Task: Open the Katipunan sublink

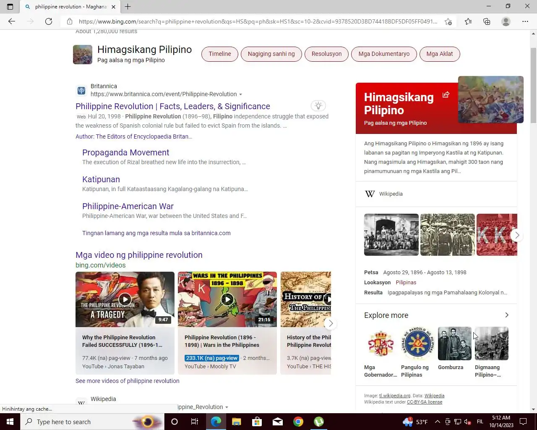Action: coord(101,179)
